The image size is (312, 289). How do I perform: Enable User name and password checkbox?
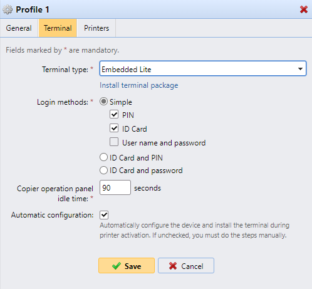[x=114, y=142]
